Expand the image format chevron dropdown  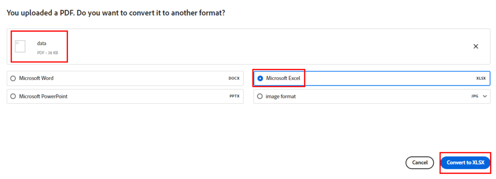(x=485, y=97)
